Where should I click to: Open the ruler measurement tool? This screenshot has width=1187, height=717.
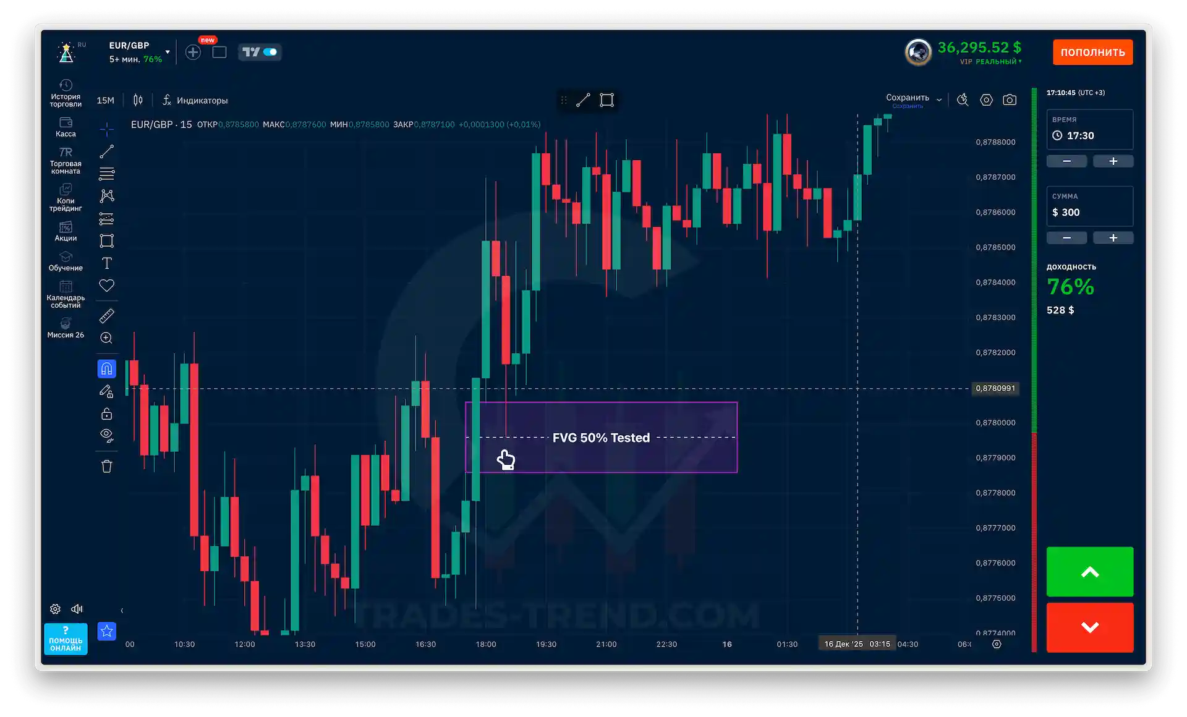click(106, 316)
